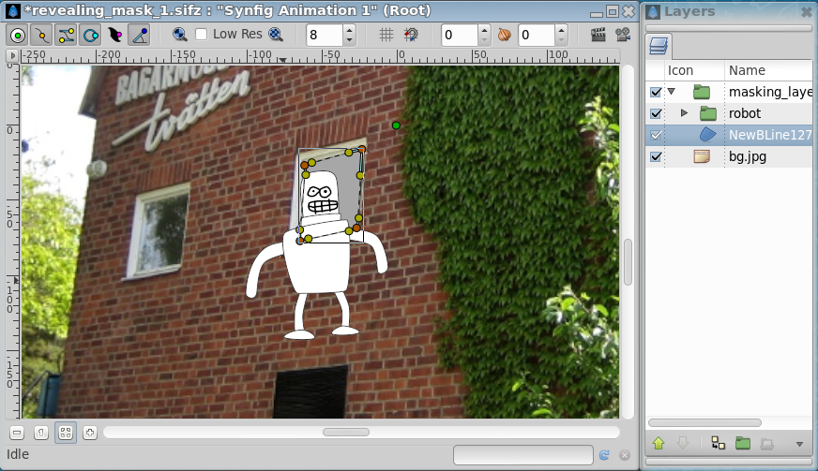
Task: Increase past onion skin count
Action: 485,30
